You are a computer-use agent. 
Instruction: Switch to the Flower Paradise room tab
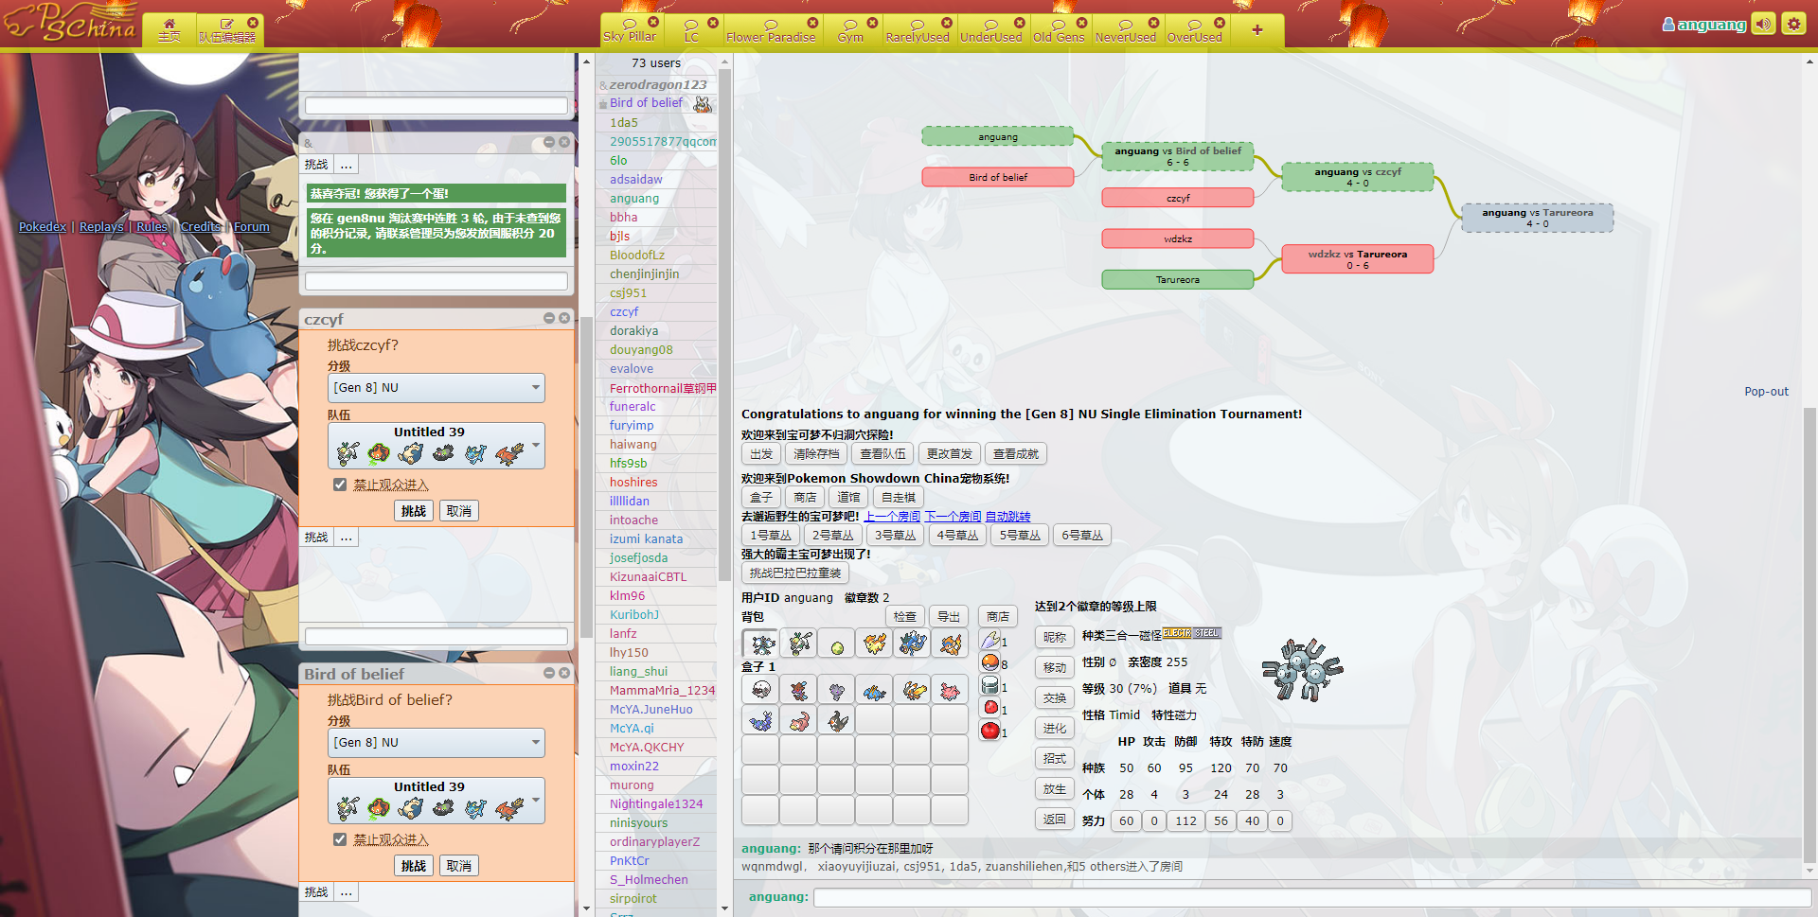[x=770, y=31]
